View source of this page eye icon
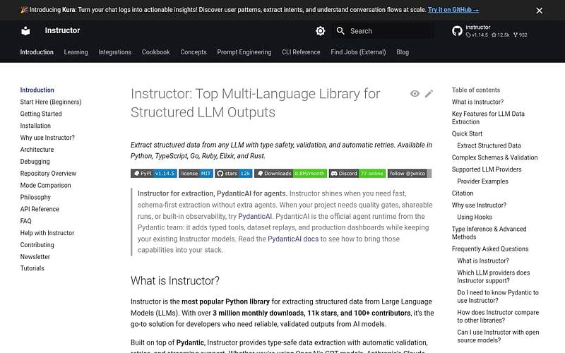The image size is (565, 353). pyautogui.click(x=415, y=94)
